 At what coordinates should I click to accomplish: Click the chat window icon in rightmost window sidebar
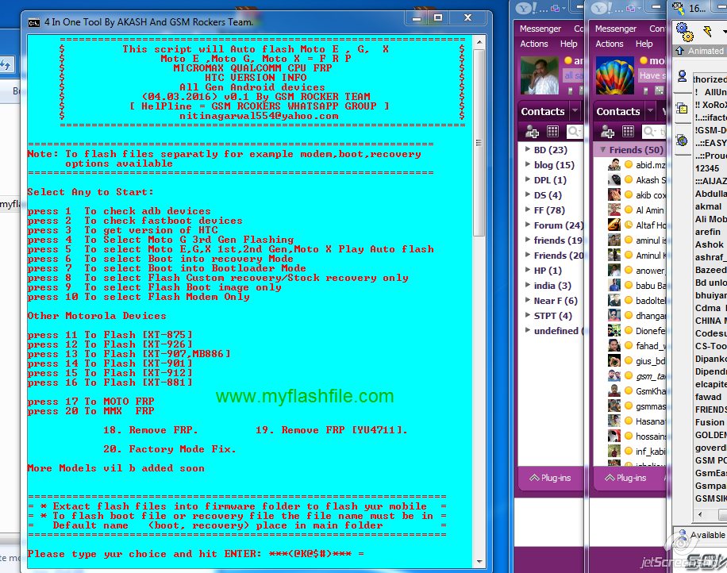click(682, 109)
